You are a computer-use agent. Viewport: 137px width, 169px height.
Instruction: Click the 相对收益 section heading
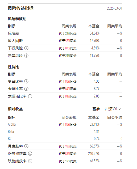tap(15, 109)
